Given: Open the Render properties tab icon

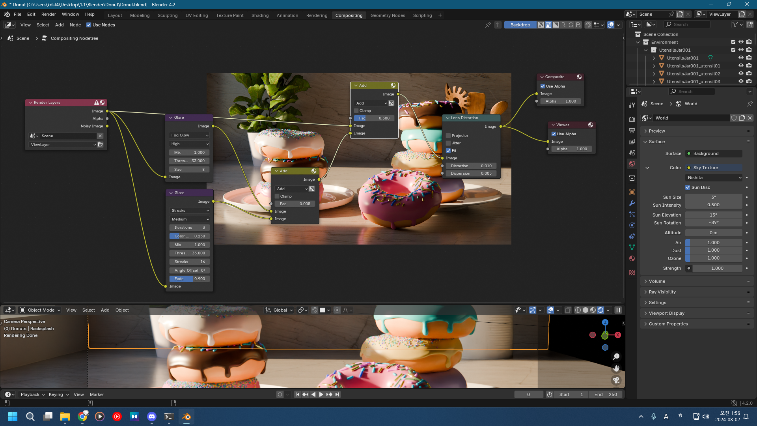Looking at the screenshot, I should (x=632, y=119).
